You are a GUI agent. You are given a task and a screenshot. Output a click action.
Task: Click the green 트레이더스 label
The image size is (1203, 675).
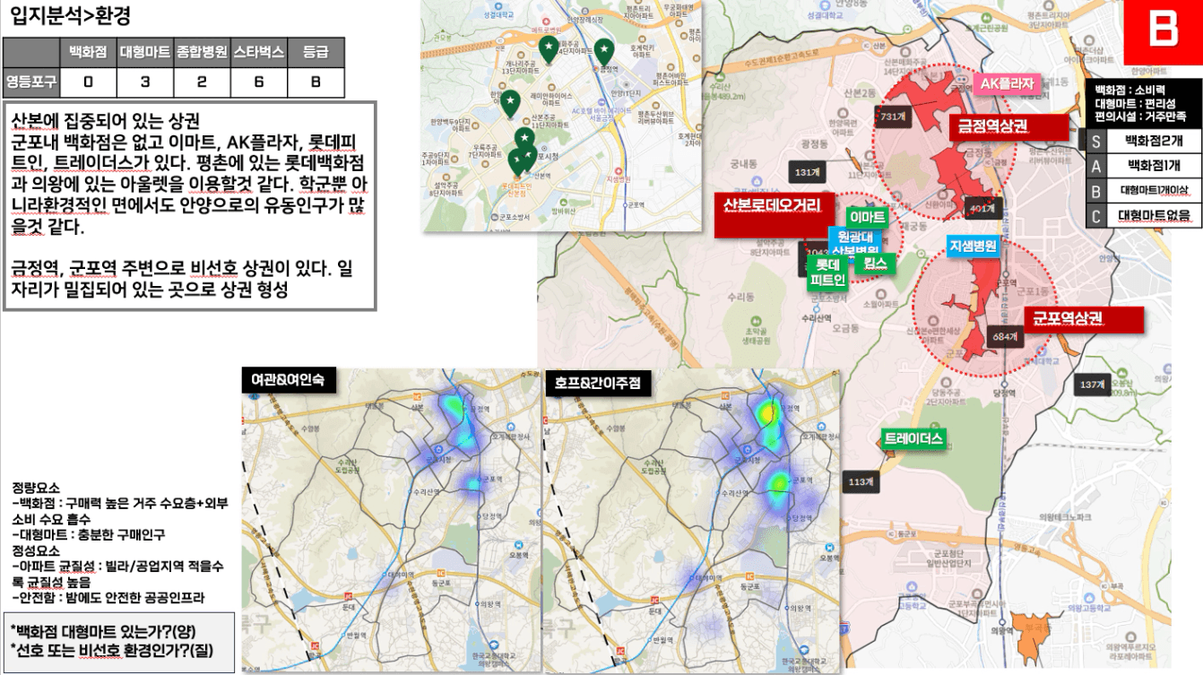pos(913,438)
